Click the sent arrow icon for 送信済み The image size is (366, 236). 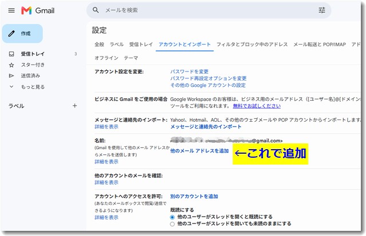point(11,76)
